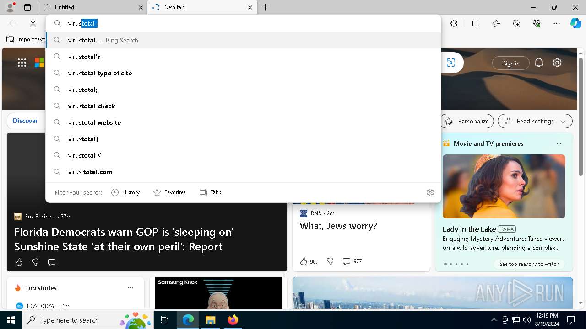Open the Import favorites bookmark item
Image resolution: width=586 pixels, height=329 pixels.
(27, 39)
